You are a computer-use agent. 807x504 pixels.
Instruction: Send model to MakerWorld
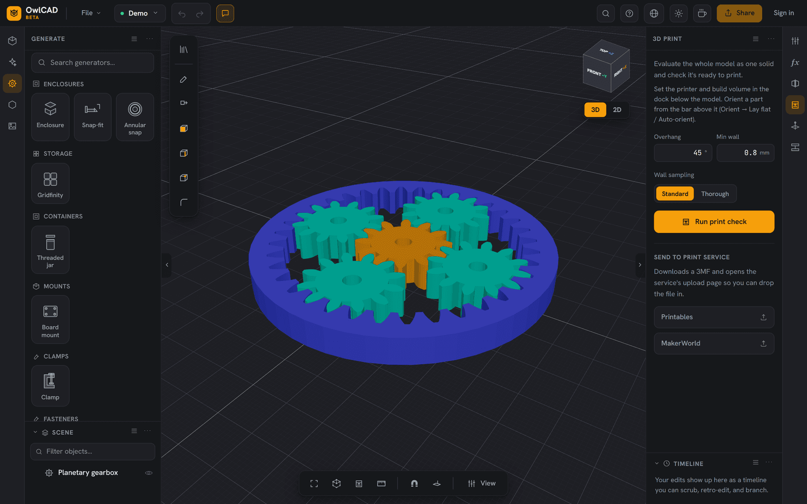[714, 343]
